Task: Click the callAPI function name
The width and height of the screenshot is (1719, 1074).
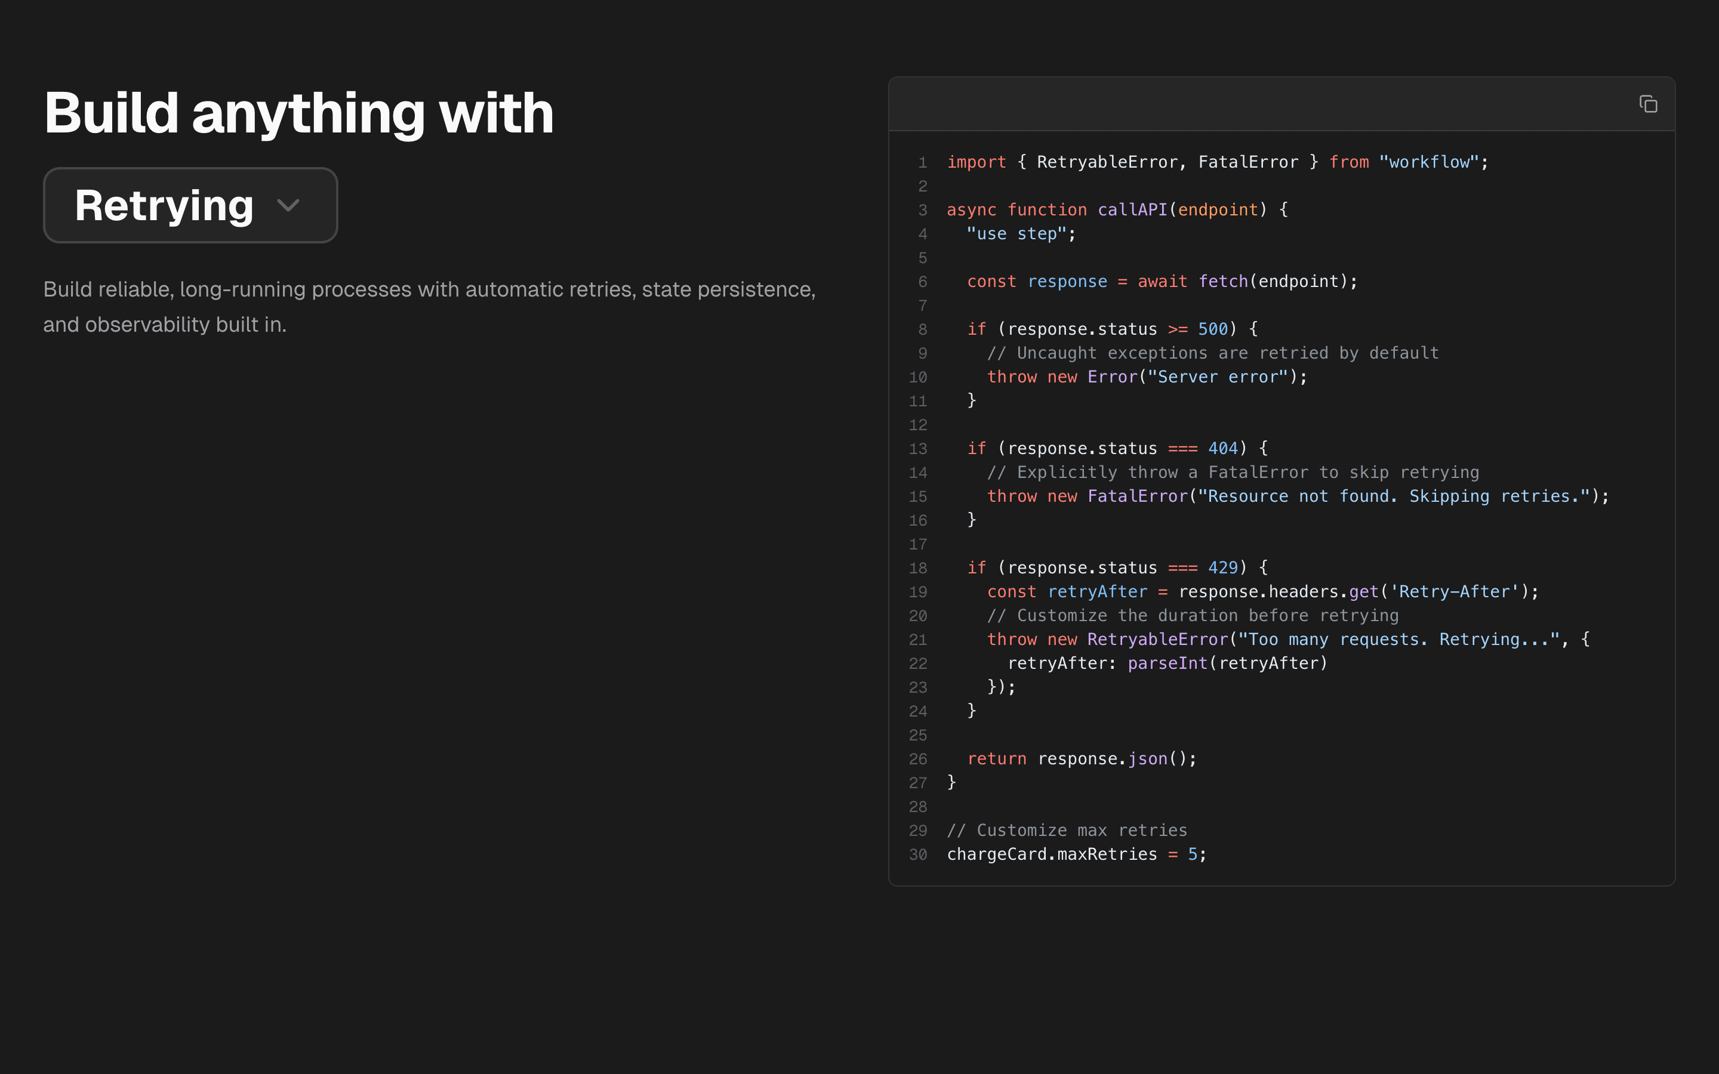Action: click(x=1132, y=209)
